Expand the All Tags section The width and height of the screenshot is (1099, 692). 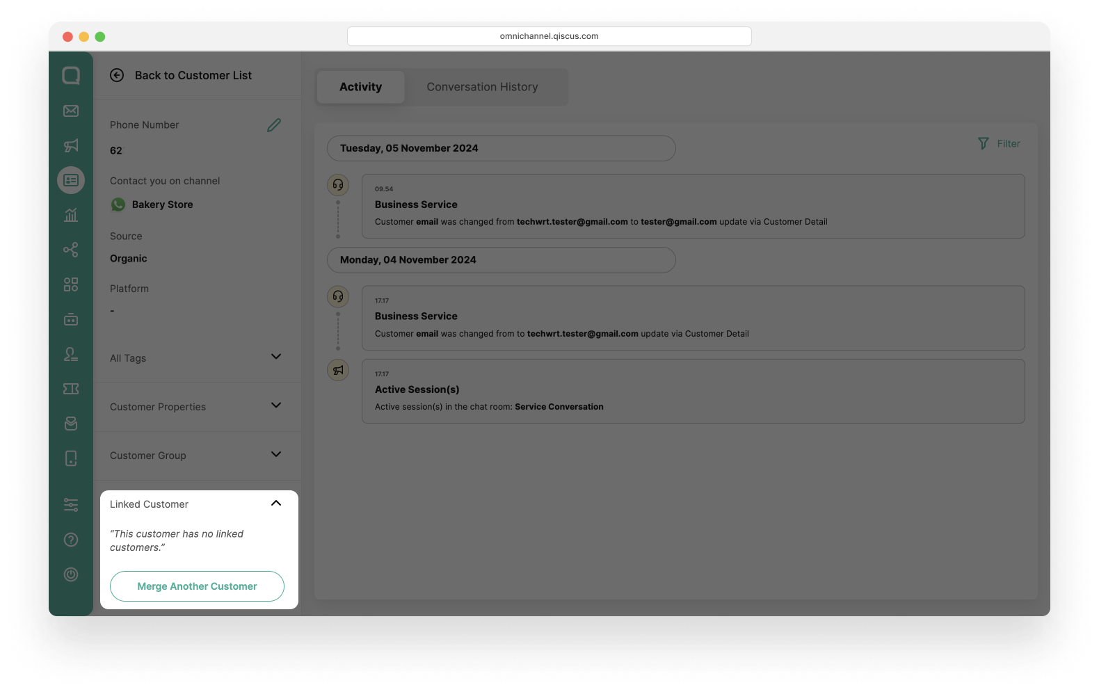(276, 357)
